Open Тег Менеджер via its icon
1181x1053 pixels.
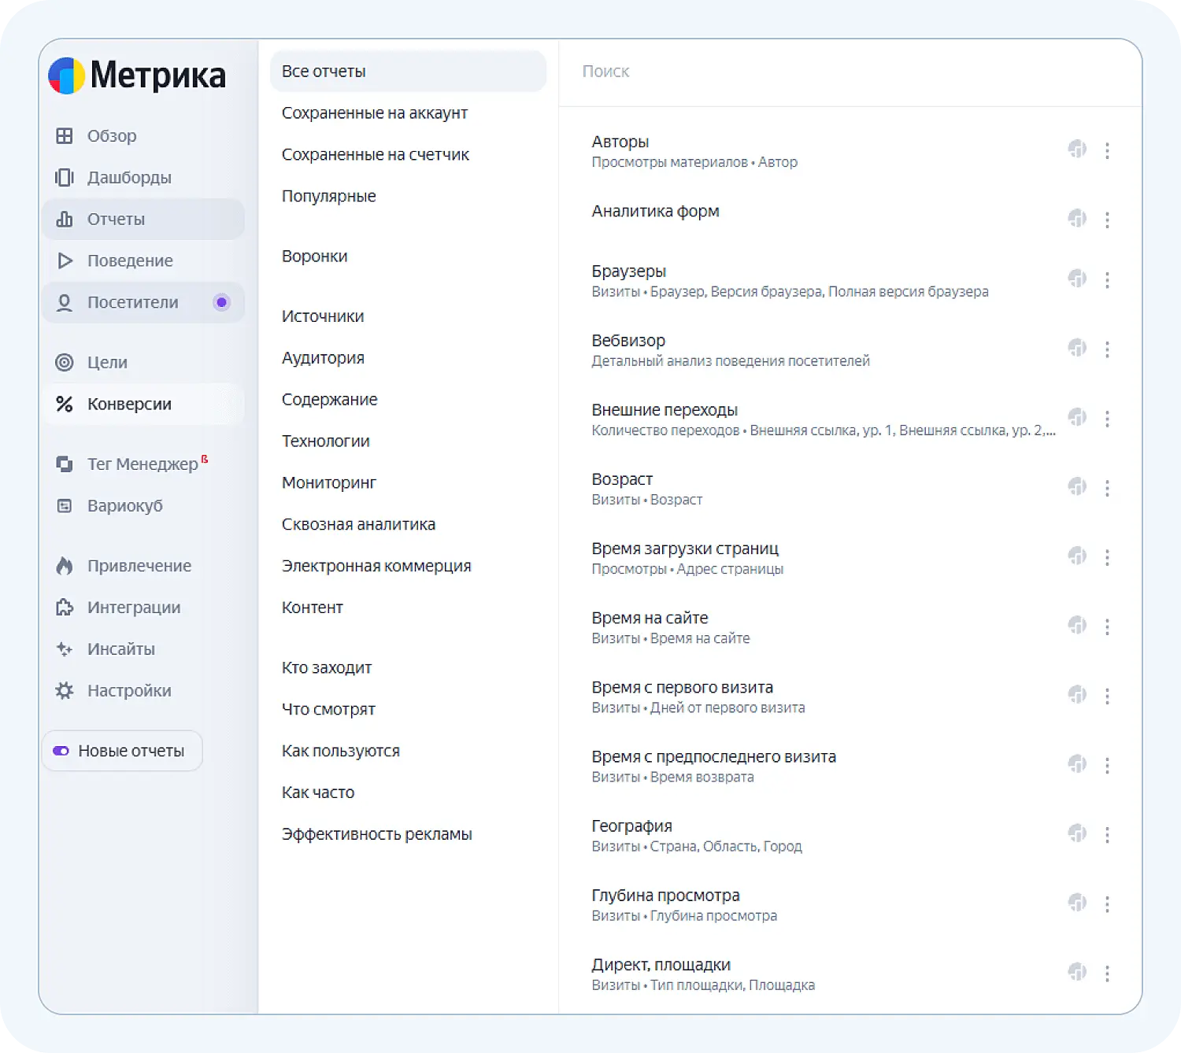tap(65, 464)
